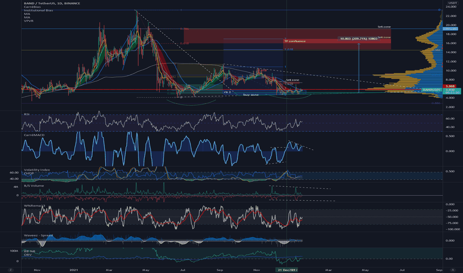463x273 pixels.
Task: Click the 2.000 price axis label
Action: tap(450, 107)
